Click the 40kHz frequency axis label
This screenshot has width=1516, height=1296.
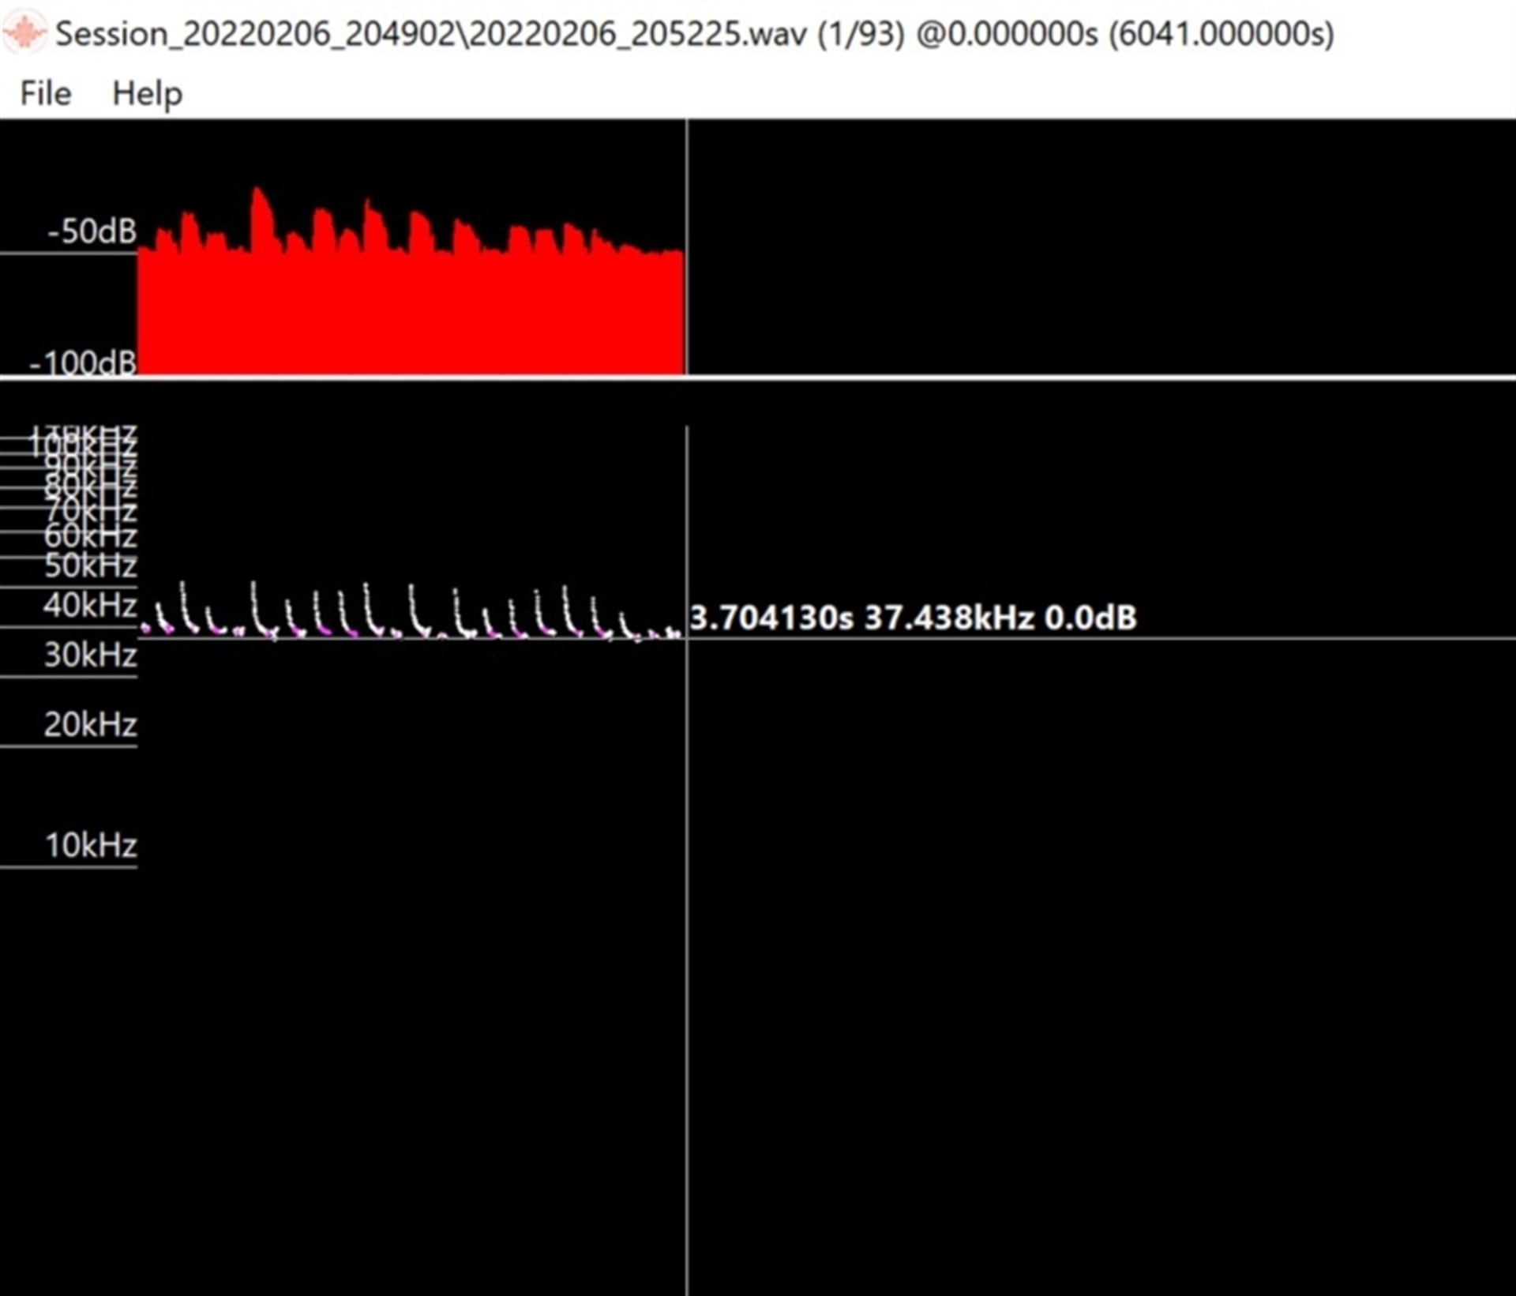[90, 605]
